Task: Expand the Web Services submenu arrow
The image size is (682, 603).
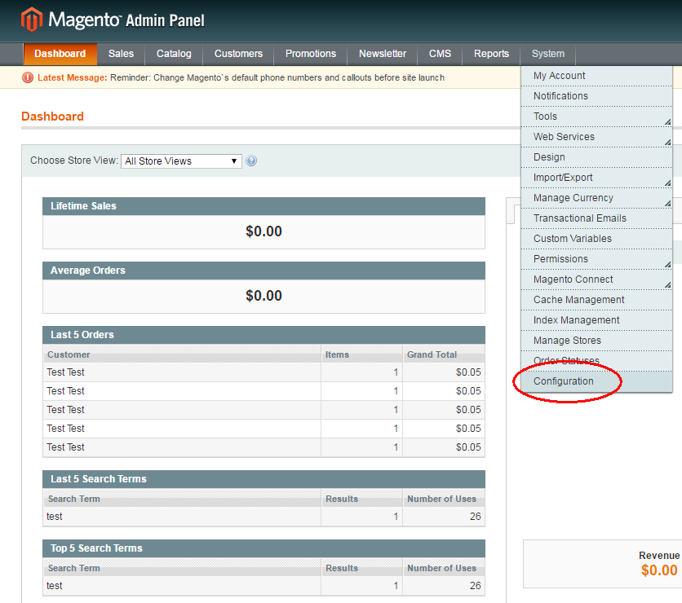Action: [x=667, y=143]
